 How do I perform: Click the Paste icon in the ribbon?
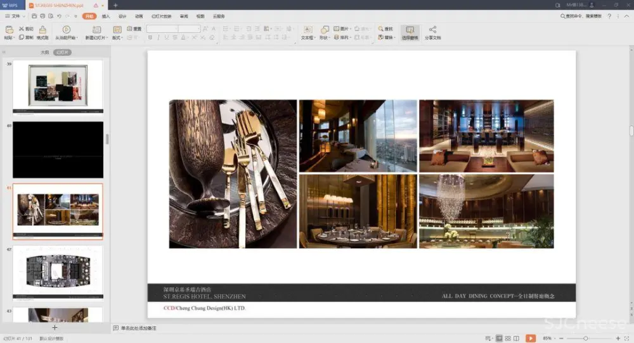[9, 30]
